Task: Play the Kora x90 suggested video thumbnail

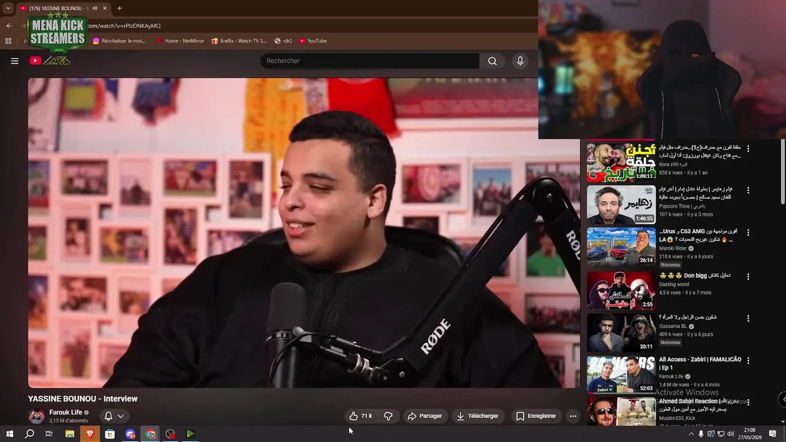Action: (621, 163)
